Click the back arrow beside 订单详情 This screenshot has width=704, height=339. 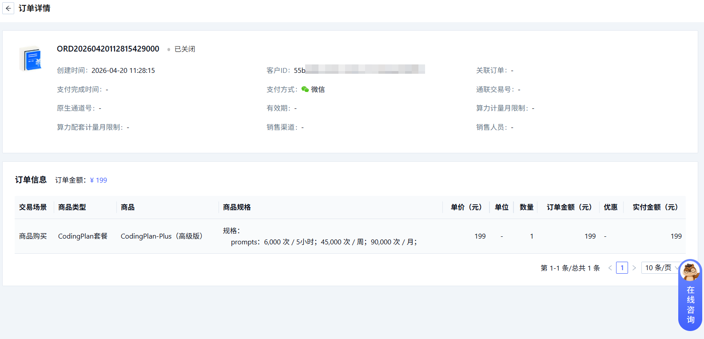[x=8, y=8]
